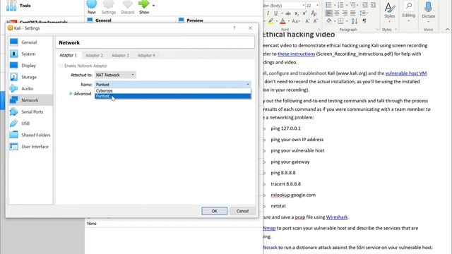Viewport: 452px width, 254px height.
Task: Click the help question mark in Kali Settings
Action: pos(234,28)
